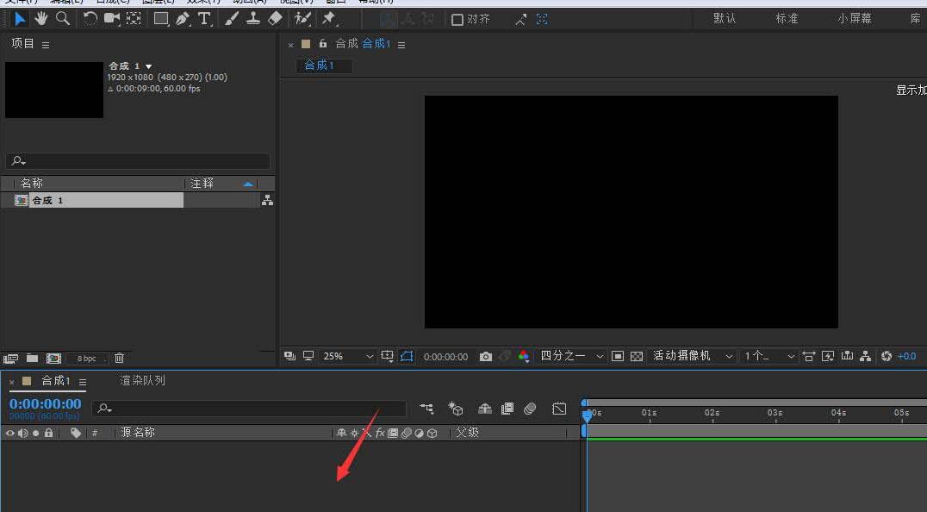
Task: Click the primary viewer monitor icon
Action: pyautogui.click(x=308, y=356)
